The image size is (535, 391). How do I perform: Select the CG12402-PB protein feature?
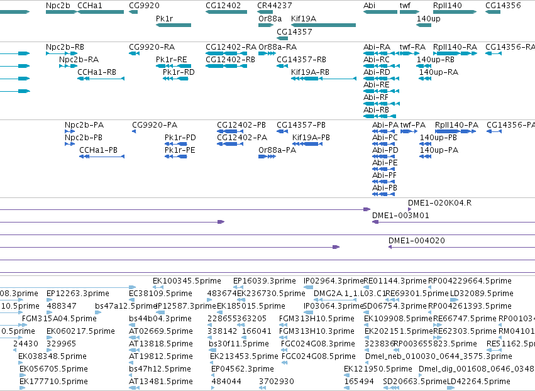(230, 131)
